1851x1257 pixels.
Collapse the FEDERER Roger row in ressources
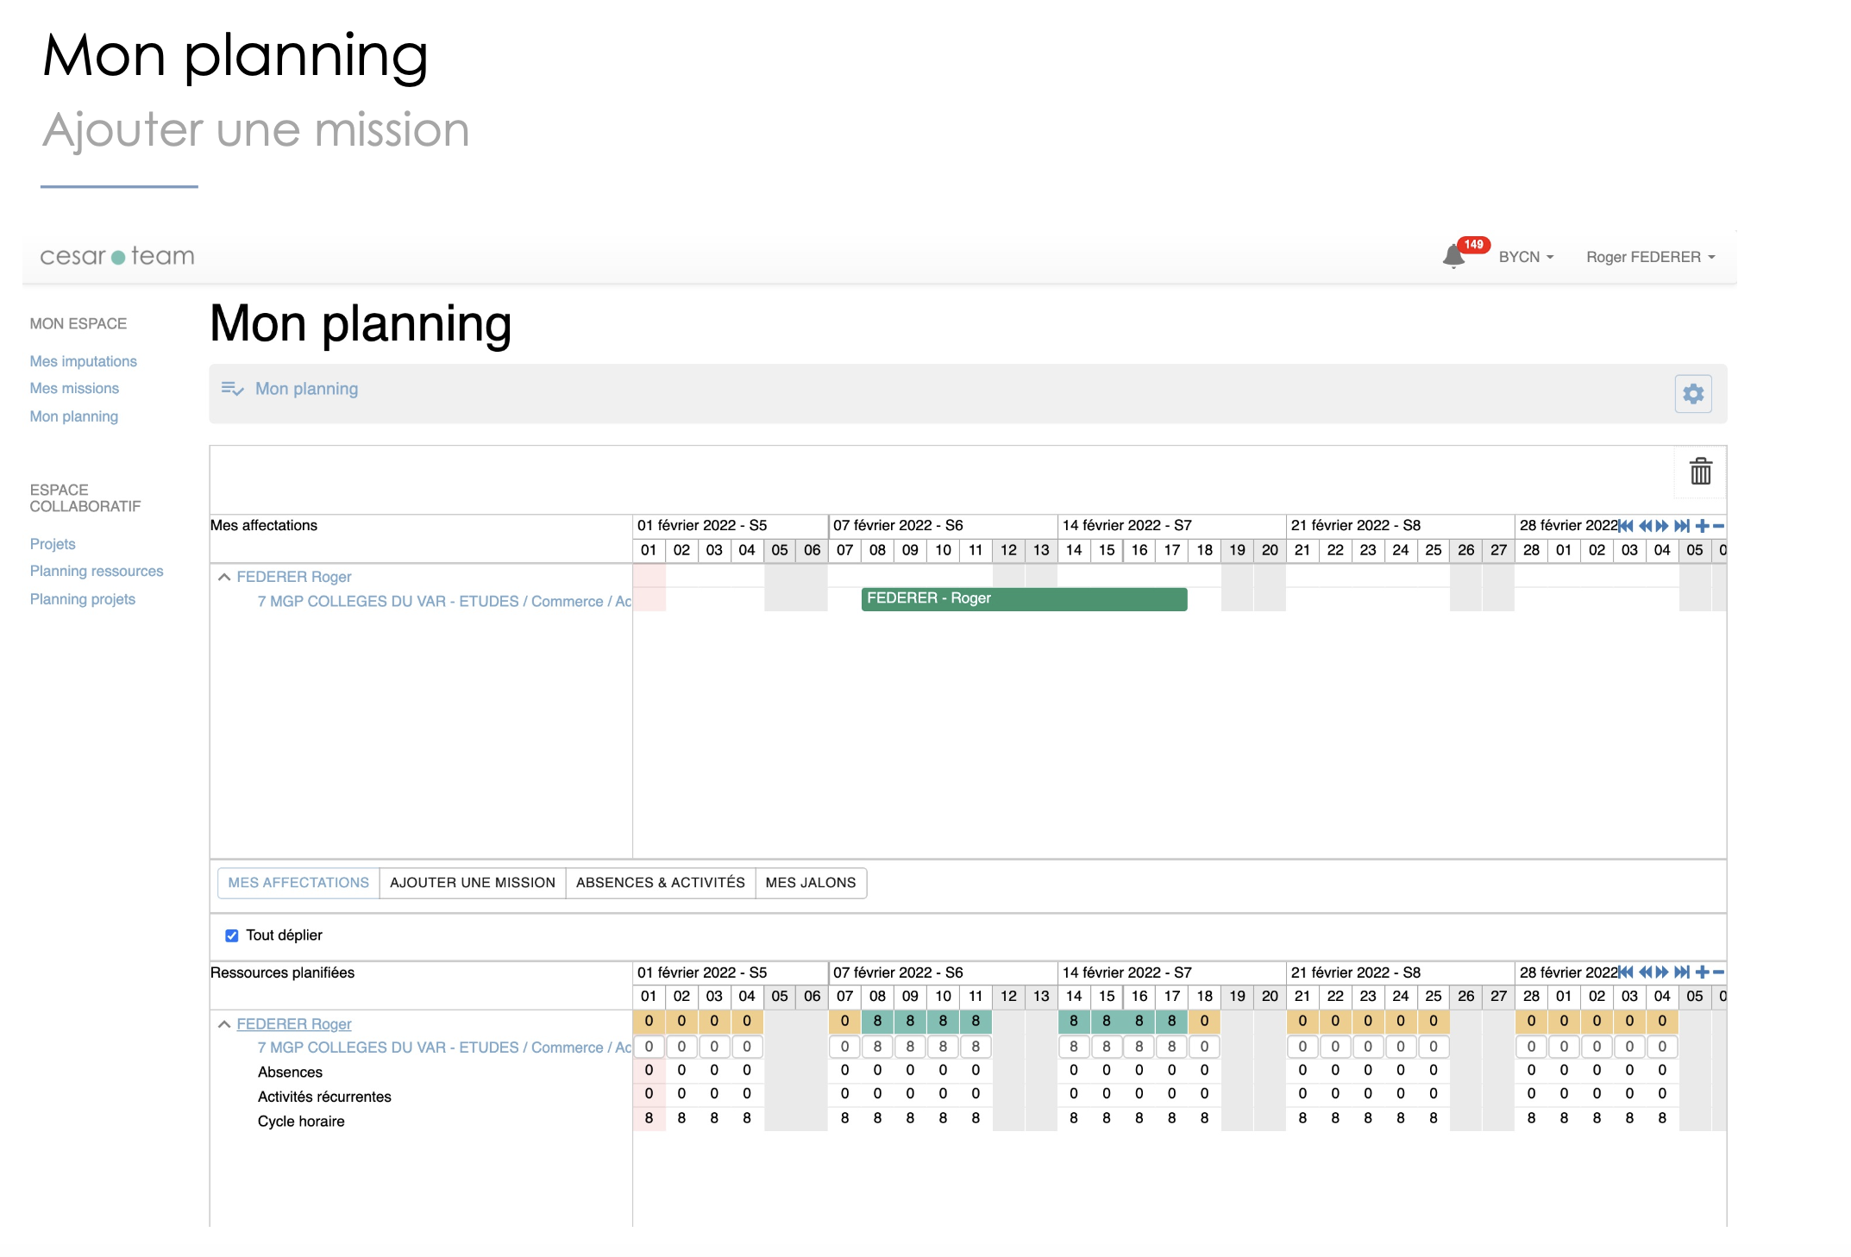223,1022
